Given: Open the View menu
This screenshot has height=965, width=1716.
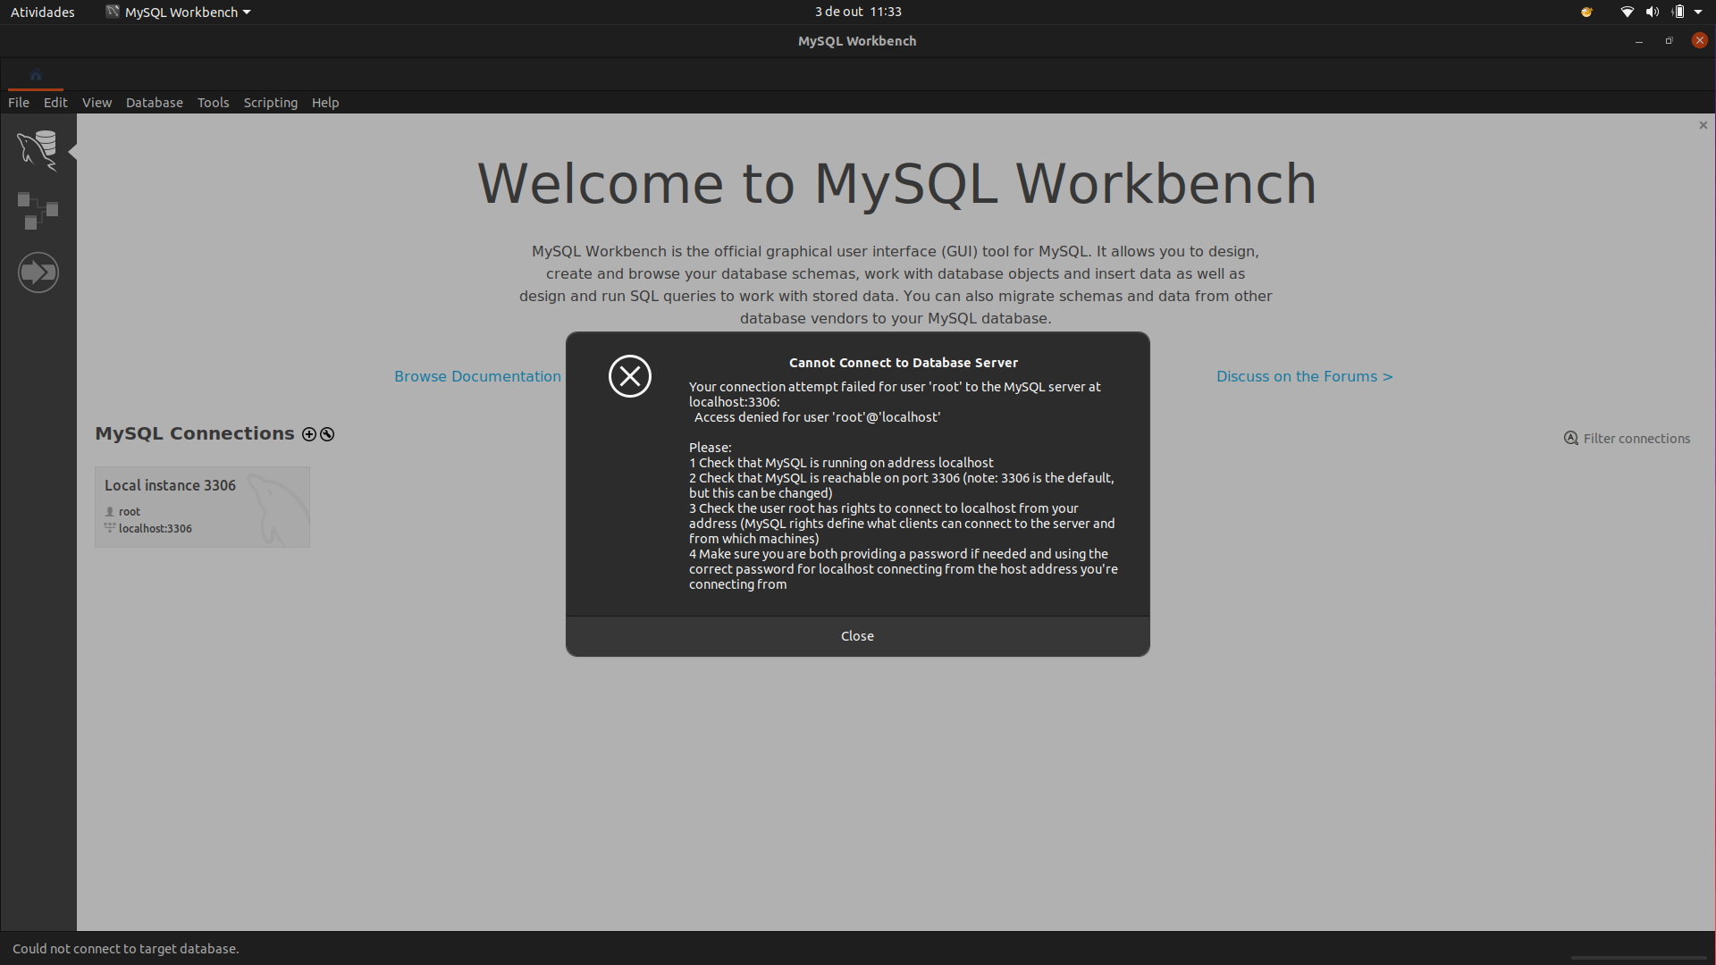Looking at the screenshot, I should 97,103.
